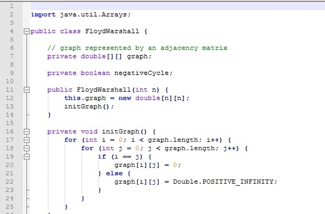Viewport: 325px width, 214px height.
Task: Click the closing brace on line 14
Action: 49,115
